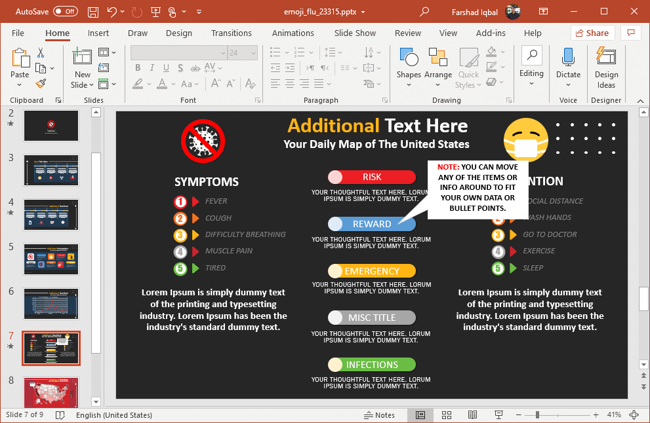
Task: Open Design Ideas pane
Action: coord(606,65)
